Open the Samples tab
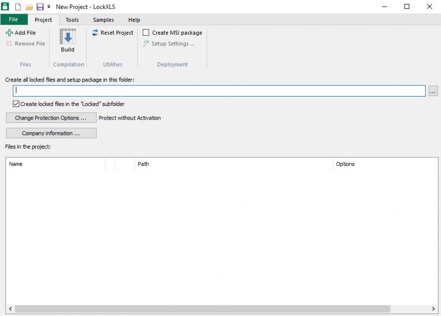The width and height of the screenshot is (441, 316). (x=103, y=20)
